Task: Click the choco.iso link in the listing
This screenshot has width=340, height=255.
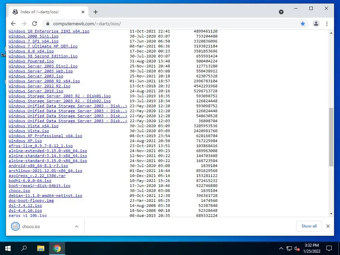Action: [x=19, y=191]
